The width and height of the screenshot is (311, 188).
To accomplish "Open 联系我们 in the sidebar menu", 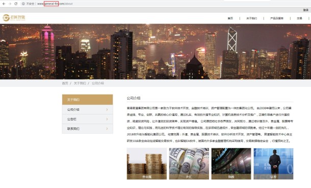I will (x=88, y=129).
